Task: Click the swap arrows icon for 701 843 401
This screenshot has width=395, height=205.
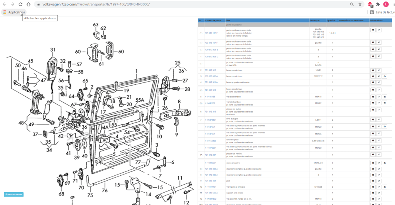Action: point(379,180)
